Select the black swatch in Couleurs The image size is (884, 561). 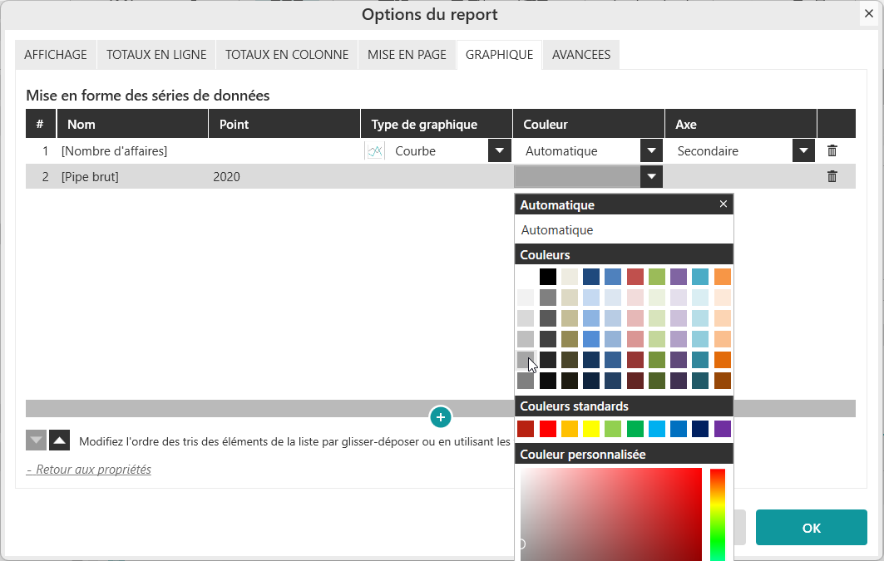pos(547,277)
